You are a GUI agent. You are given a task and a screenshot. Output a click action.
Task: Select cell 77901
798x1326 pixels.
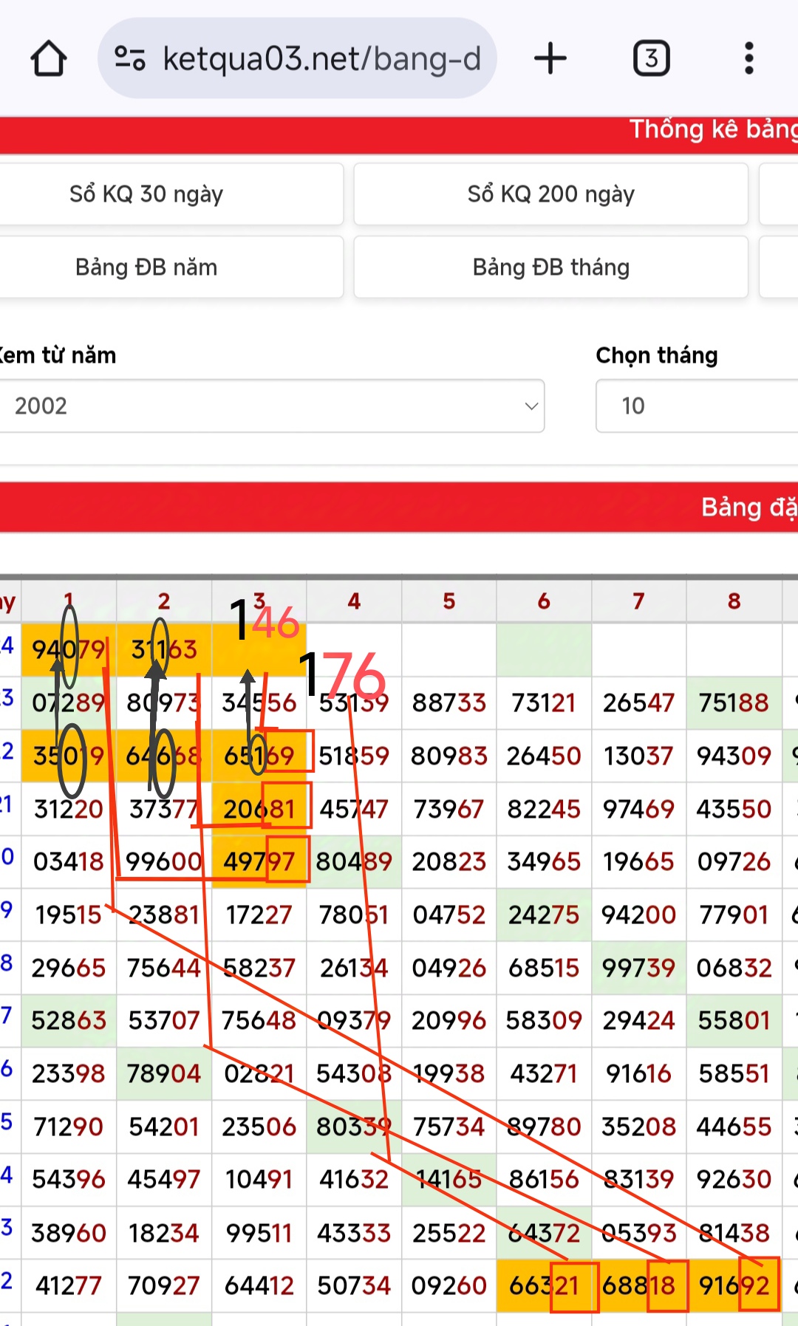(x=734, y=915)
